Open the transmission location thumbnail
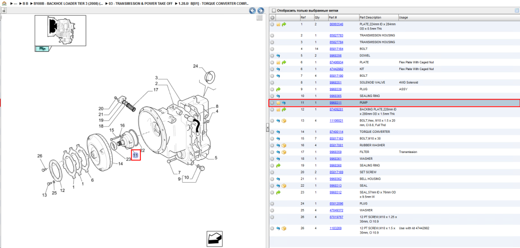The width and height of the screenshot is (520, 248). pyautogui.click(x=60, y=31)
